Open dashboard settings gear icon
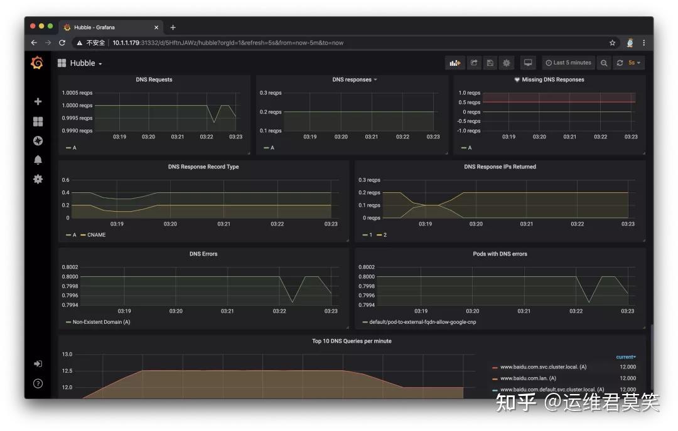Viewport: 678px width, 431px height. tap(506, 63)
